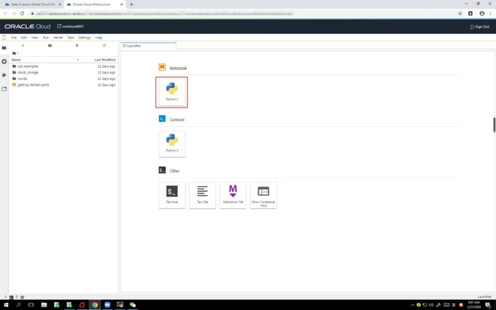
Task: Open the Help menu
Action: pyautogui.click(x=99, y=37)
